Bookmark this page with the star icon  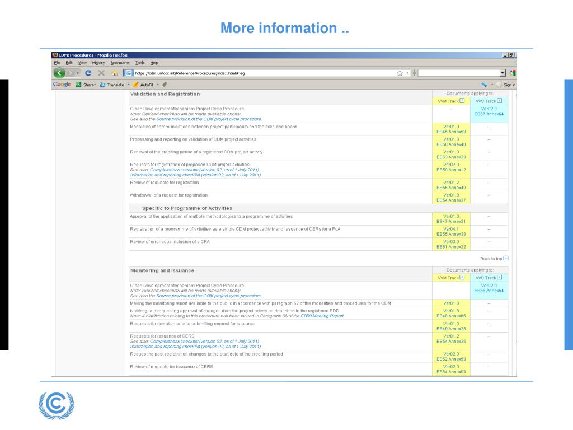(400, 73)
